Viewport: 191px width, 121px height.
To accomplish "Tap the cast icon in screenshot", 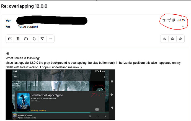I will coord(105,77).
